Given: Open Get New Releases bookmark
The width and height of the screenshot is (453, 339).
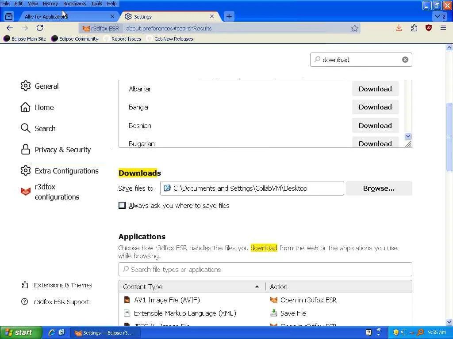Looking at the screenshot, I should pos(170,39).
